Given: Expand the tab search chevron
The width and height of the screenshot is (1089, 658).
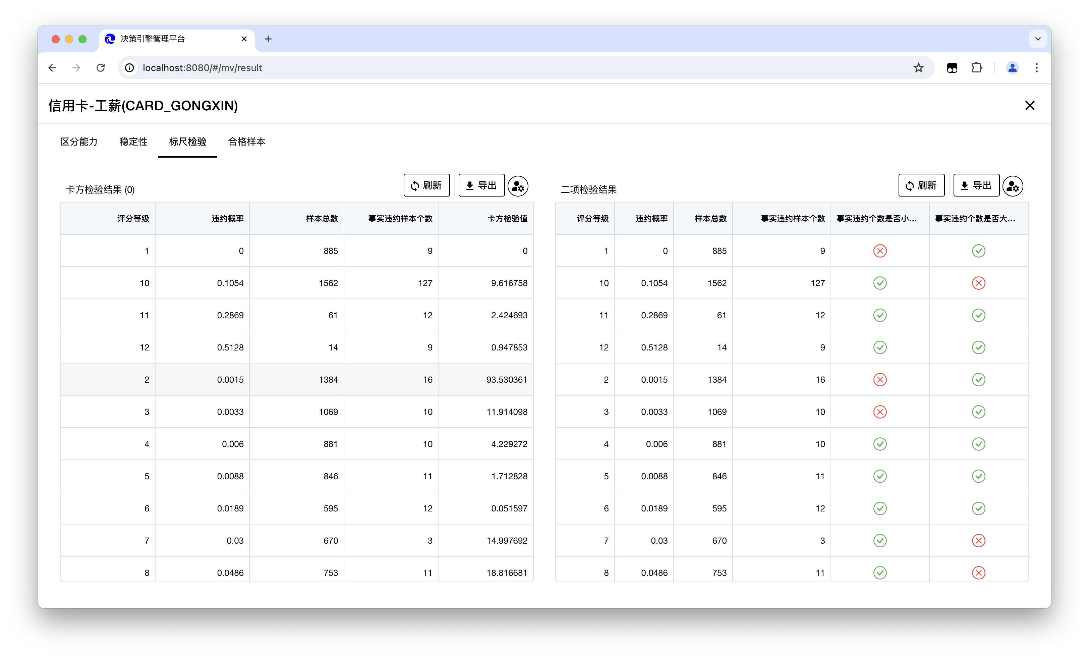Looking at the screenshot, I should click(1038, 39).
